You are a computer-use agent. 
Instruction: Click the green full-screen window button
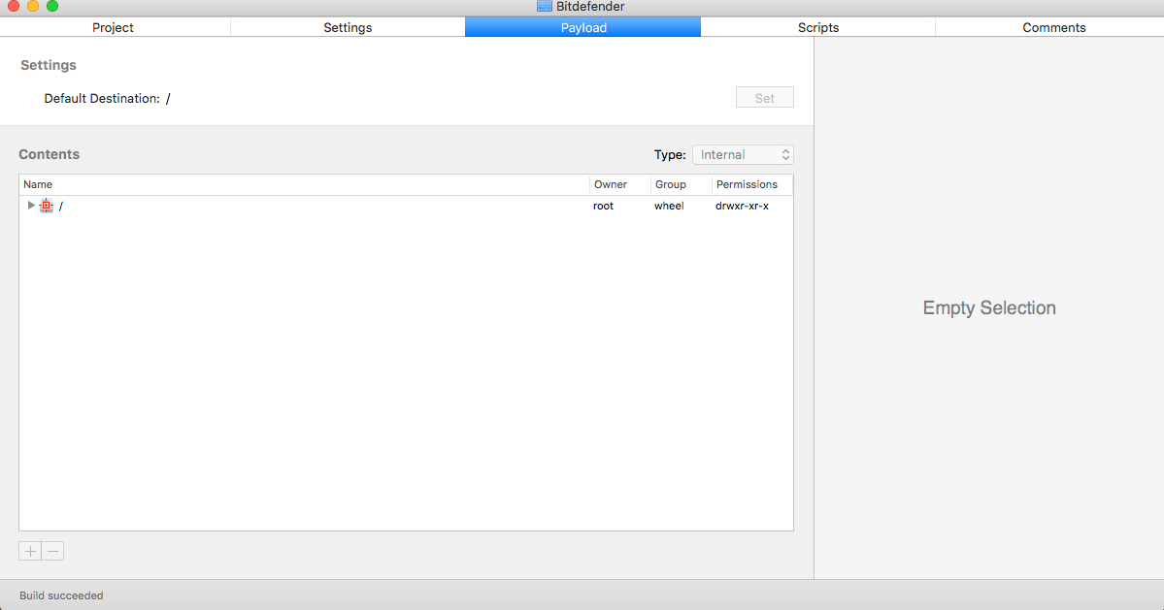tap(52, 5)
